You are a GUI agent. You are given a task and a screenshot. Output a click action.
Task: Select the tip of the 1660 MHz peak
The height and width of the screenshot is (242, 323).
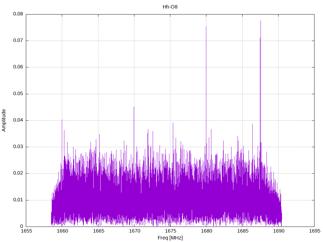point(62,120)
